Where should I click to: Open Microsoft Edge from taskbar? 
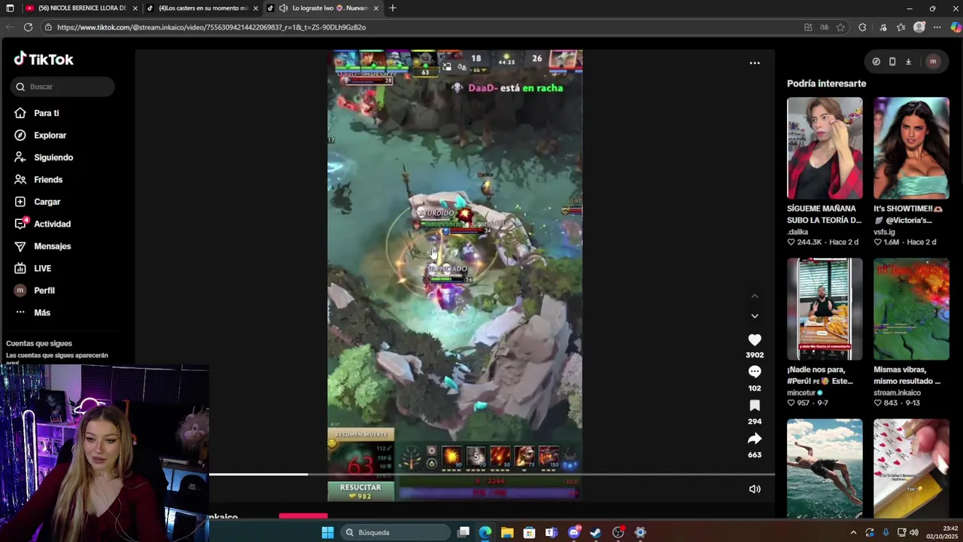tap(485, 532)
